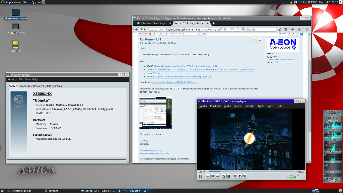Switch to InterWeb Start Page tab
Image resolution: width=343 pixels, height=193 pixels.
pos(152,23)
